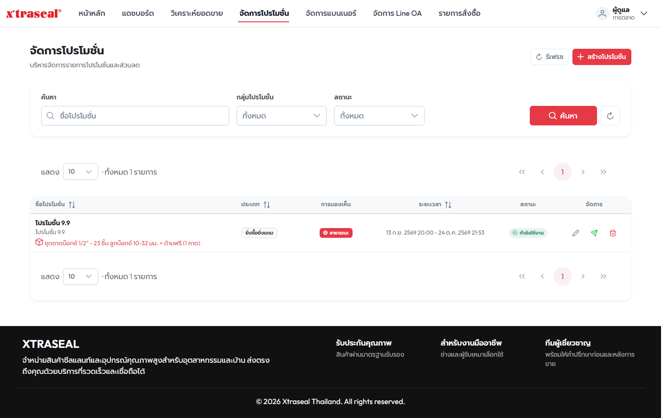Click the red ค้นหา search button

point(563,116)
